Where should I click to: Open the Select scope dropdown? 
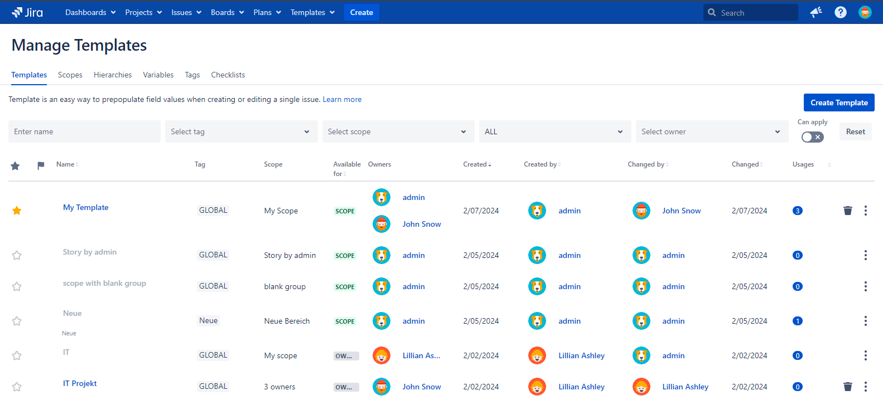[398, 131]
